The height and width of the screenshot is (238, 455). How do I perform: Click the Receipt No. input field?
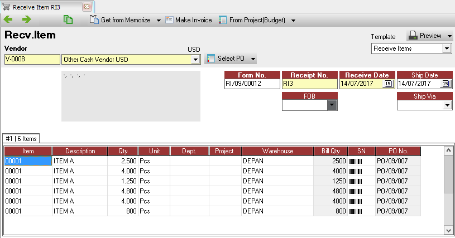click(x=310, y=84)
